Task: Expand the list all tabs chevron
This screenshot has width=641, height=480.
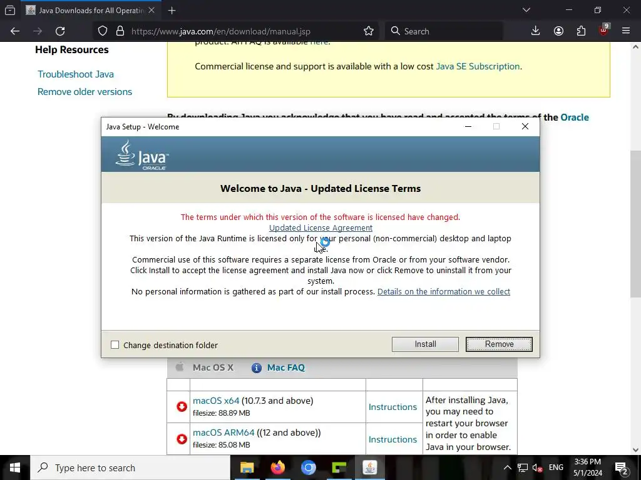Action: 526,10
